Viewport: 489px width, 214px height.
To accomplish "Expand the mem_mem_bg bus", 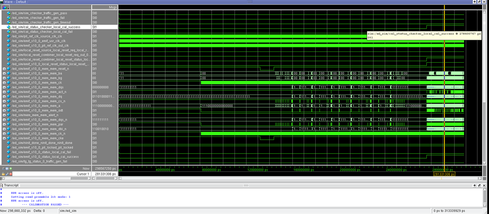I will pos(4,78).
